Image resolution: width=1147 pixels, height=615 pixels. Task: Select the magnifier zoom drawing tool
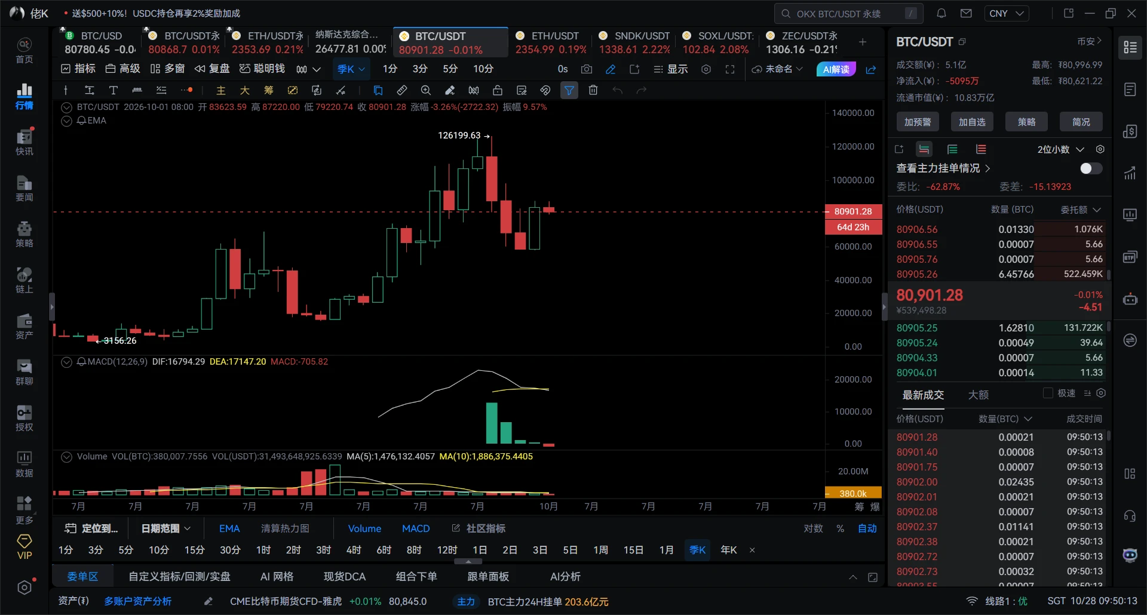[426, 90]
